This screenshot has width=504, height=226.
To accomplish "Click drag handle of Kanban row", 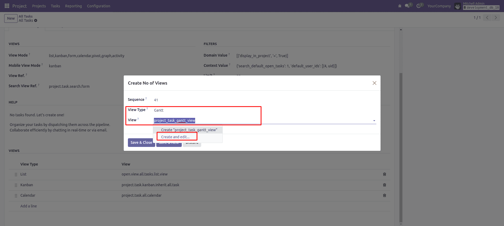I will pos(16,185).
